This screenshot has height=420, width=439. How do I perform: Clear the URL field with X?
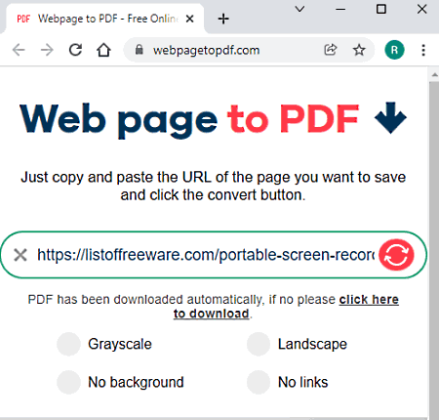20,255
